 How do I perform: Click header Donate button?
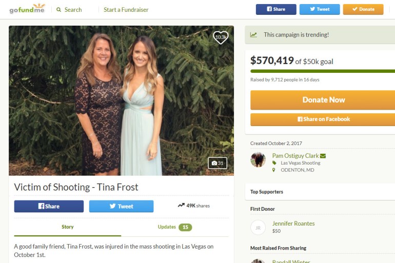363,9
